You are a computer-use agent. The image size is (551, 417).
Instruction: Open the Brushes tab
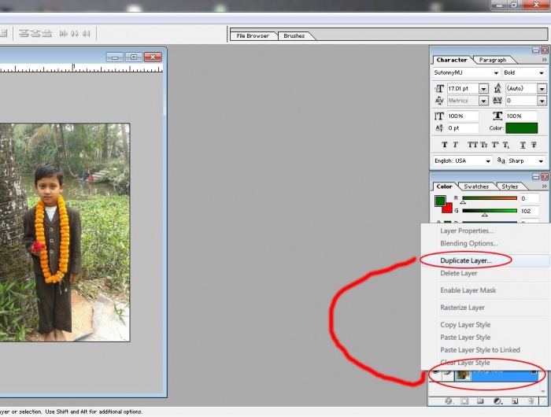(x=294, y=36)
